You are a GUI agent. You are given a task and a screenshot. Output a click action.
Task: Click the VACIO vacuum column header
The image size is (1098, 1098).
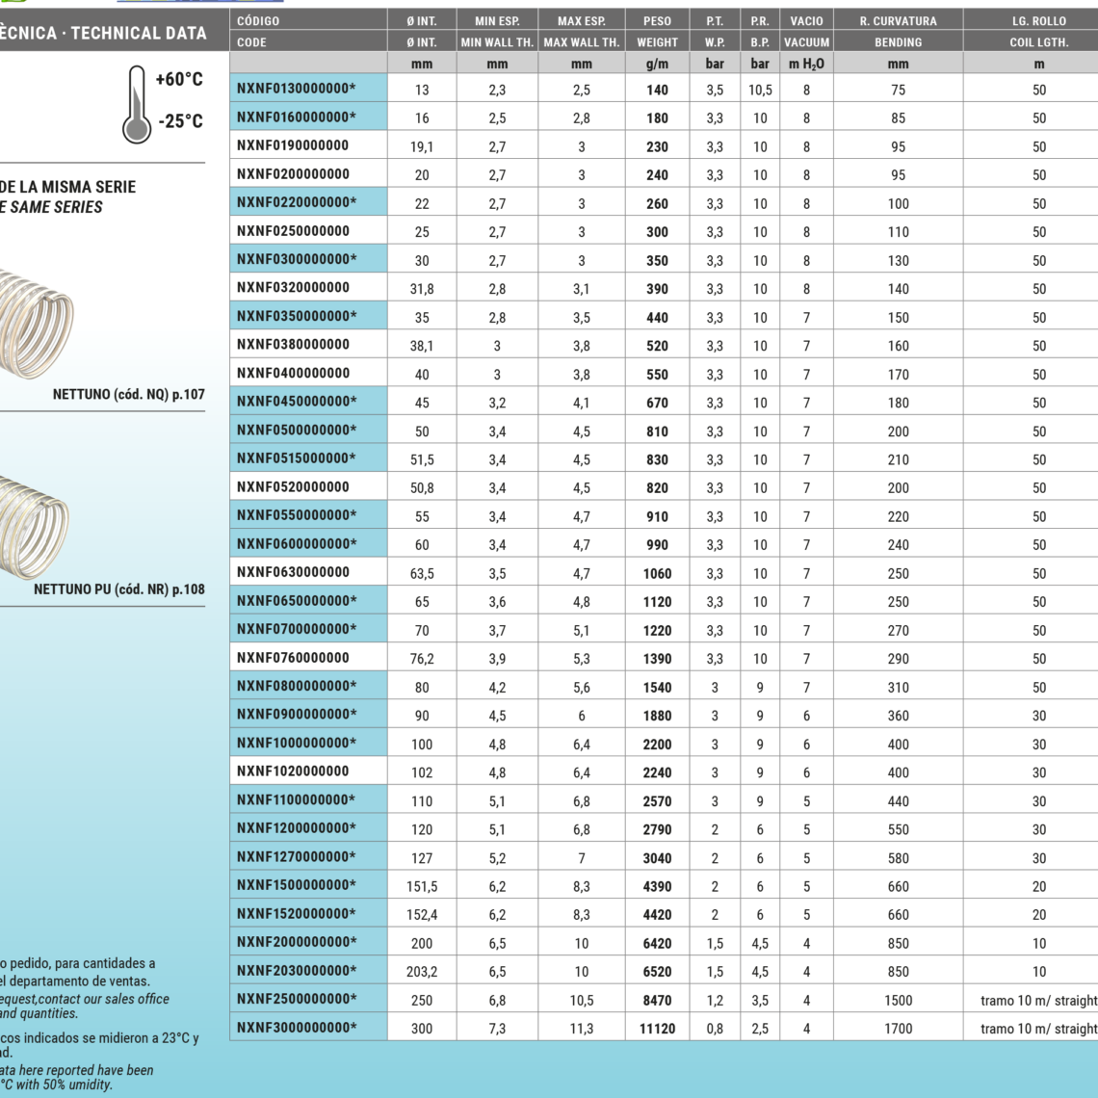coord(806,20)
